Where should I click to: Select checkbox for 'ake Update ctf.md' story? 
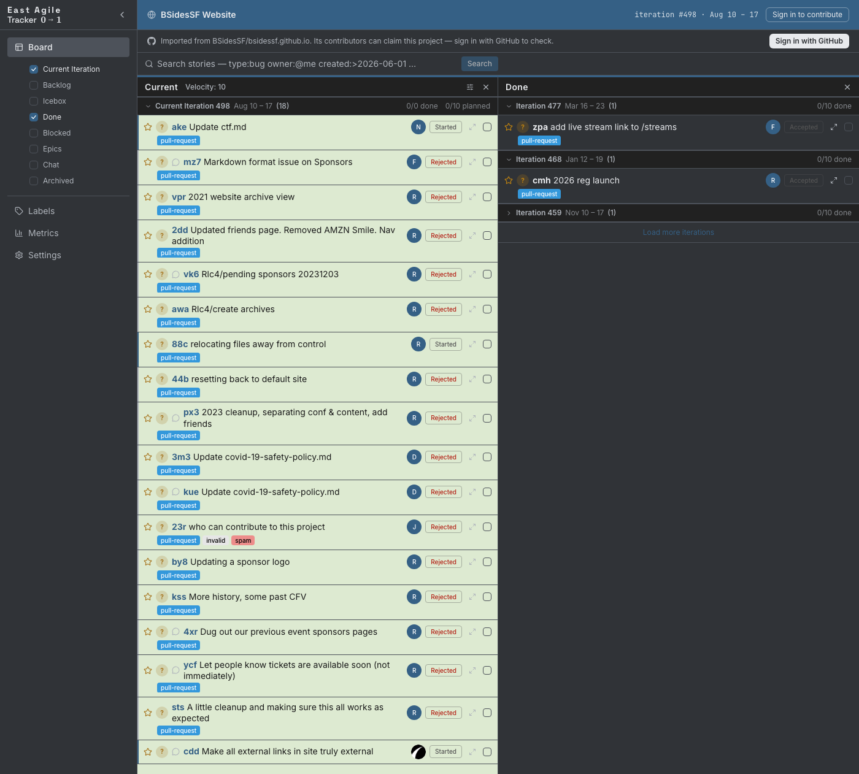click(487, 127)
